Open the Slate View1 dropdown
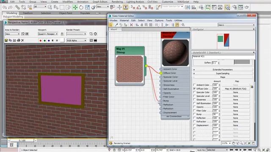Image resolution: width=271 pixels, height=152 pixels. tap(236, 25)
